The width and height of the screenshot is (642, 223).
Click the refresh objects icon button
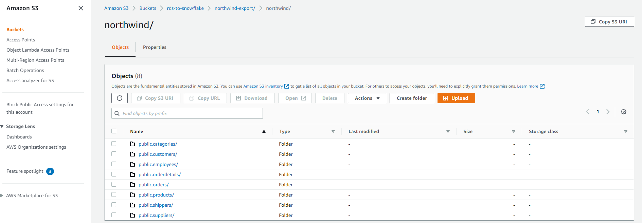tap(120, 98)
